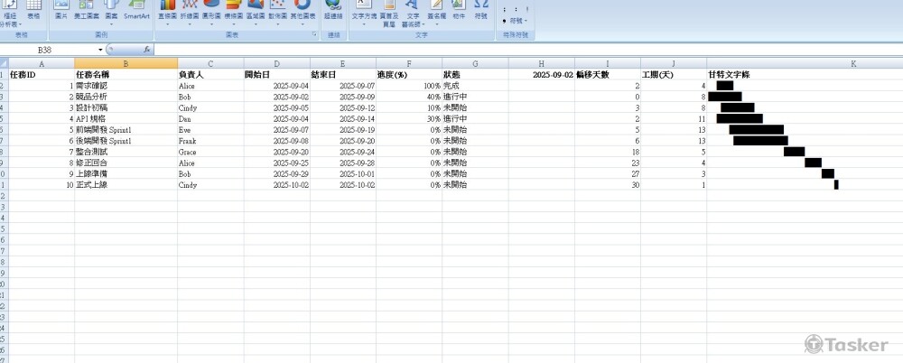Click the Gantt bar for 整合測試

[794, 152]
